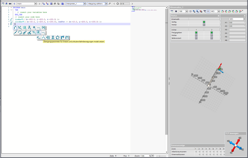Click the stop icon beside the 0/0 counter
Screen dimensions: 248x158
pos(118,4)
